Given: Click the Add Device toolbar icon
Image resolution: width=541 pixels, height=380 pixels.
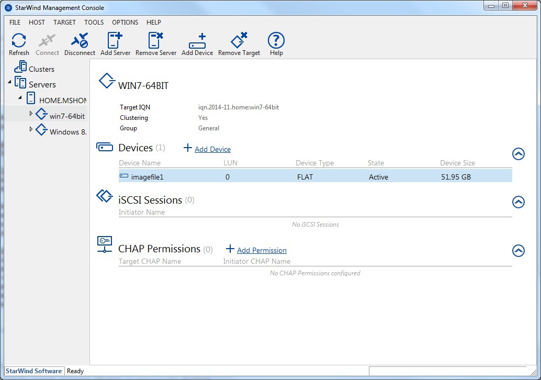Looking at the screenshot, I should coord(197,41).
